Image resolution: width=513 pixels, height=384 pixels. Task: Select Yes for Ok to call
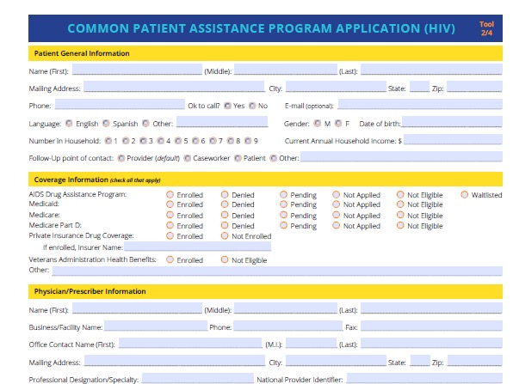[227, 106]
